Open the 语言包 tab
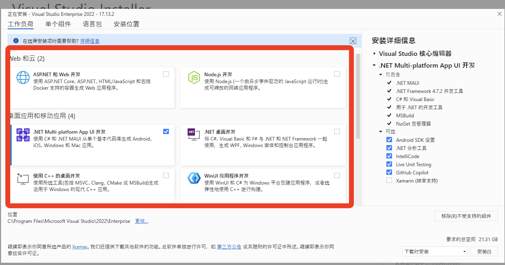505x265 pixels. [x=92, y=24]
